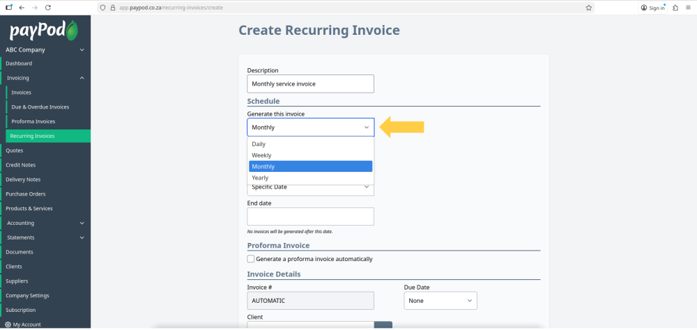697x330 pixels.
Task: Select Weekly in the frequency list
Action: [311, 155]
